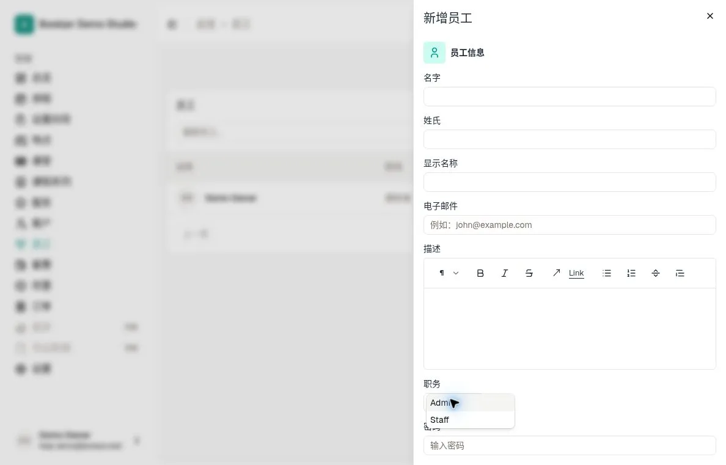The image size is (726, 465).
Task: Insert a numbered list
Action: (x=631, y=273)
